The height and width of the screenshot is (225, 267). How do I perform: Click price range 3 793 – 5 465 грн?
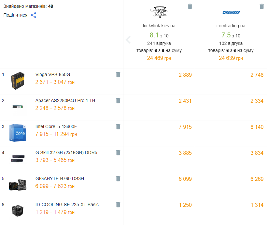(x=55, y=160)
